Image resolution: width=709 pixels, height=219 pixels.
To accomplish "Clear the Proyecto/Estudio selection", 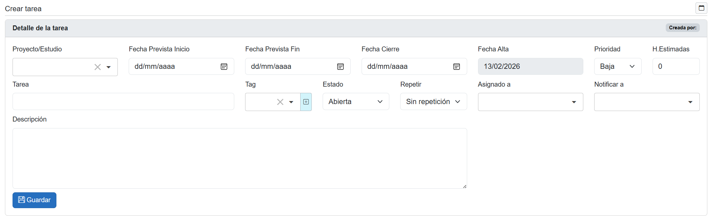I will [98, 67].
